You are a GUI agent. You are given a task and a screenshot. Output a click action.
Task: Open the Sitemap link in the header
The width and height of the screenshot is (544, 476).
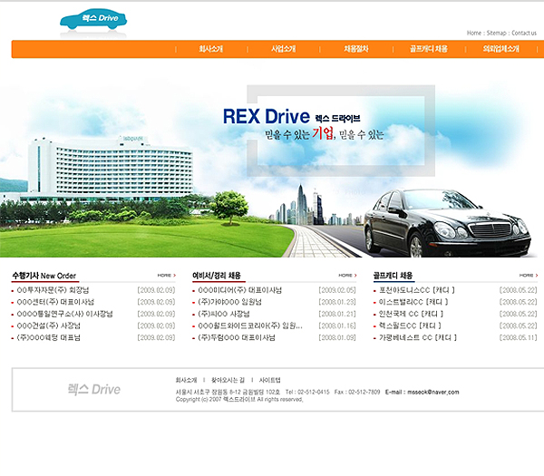click(x=496, y=33)
